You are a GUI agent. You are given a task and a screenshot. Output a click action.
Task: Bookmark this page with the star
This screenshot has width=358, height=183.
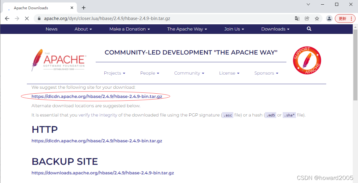[317, 18]
